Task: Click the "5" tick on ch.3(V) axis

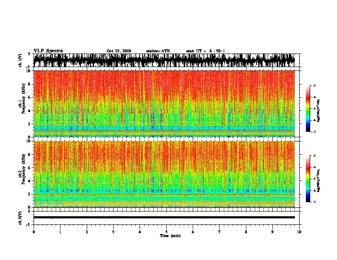Action: coord(29,212)
